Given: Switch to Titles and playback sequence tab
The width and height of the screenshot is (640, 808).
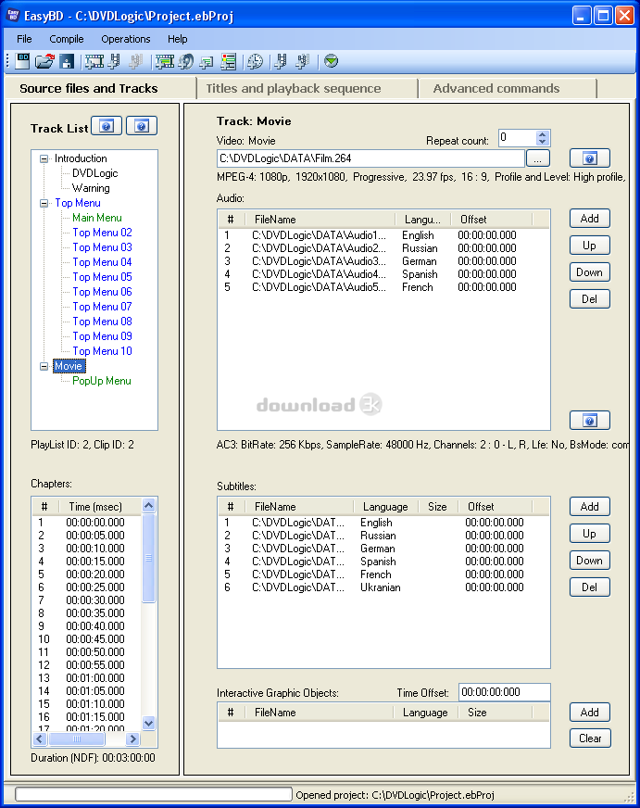Looking at the screenshot, I should pyautogui.click(x=293, y=88).
